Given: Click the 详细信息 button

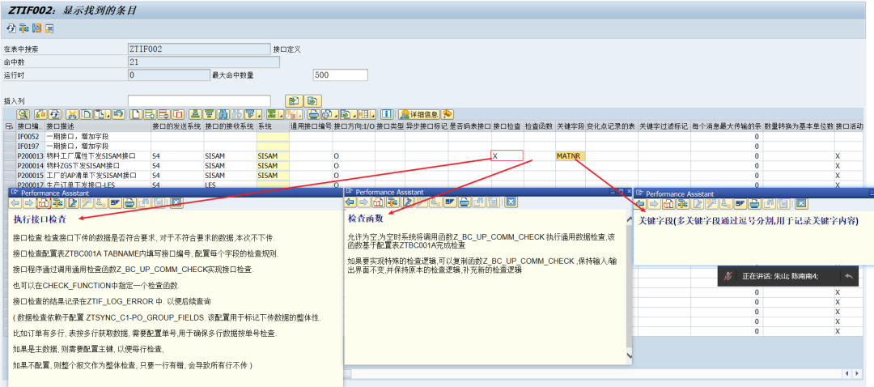Looking at the screenshot, I should [419, 114].
